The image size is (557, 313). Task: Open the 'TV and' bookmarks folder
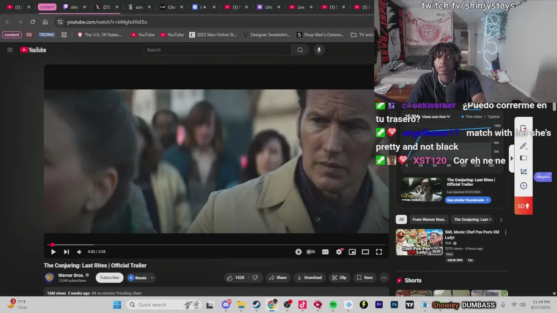(x=362, y=35)
